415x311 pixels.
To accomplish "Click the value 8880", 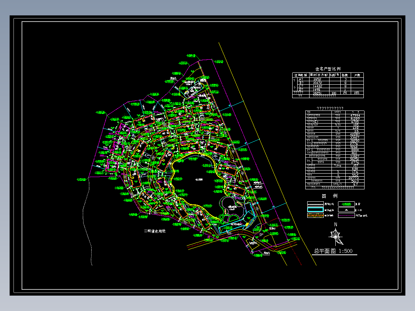I will (x=355, y=150).
